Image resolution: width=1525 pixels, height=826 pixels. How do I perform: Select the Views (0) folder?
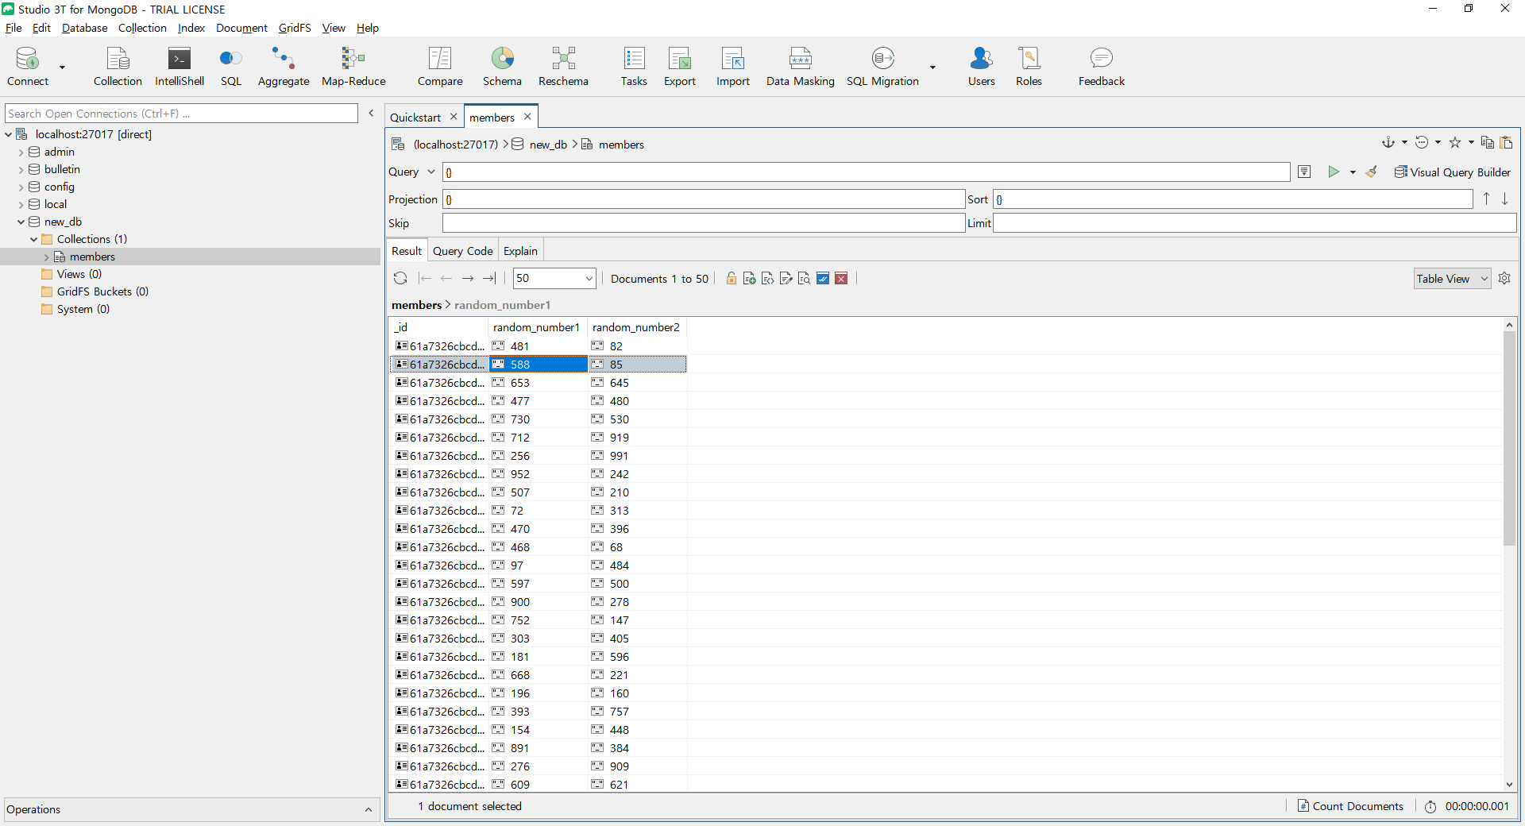tap(79, 274)
